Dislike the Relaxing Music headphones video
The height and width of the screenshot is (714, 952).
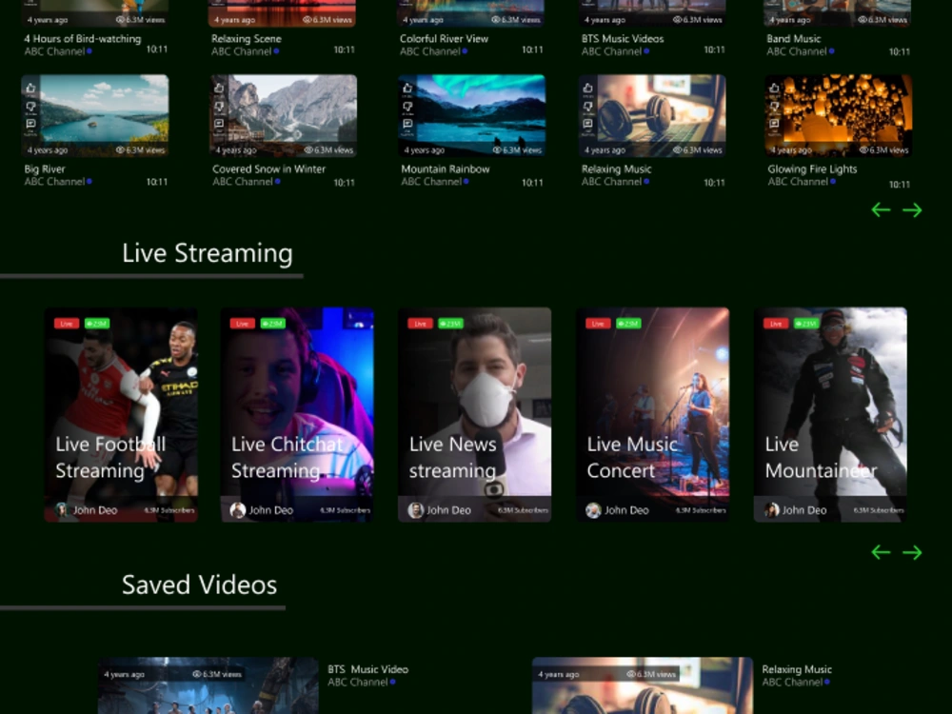tap(587, 107)
